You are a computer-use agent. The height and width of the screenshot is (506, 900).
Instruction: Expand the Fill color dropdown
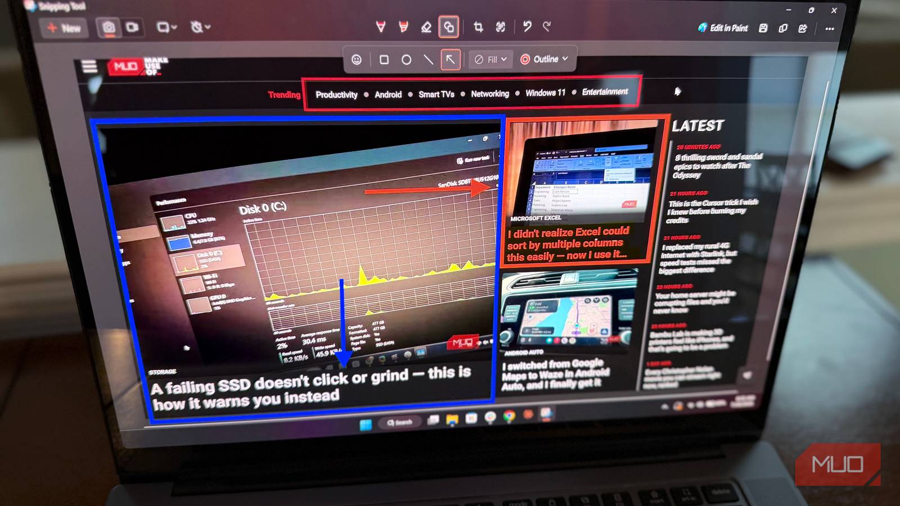pyautogui.click(x=490, y=59)
